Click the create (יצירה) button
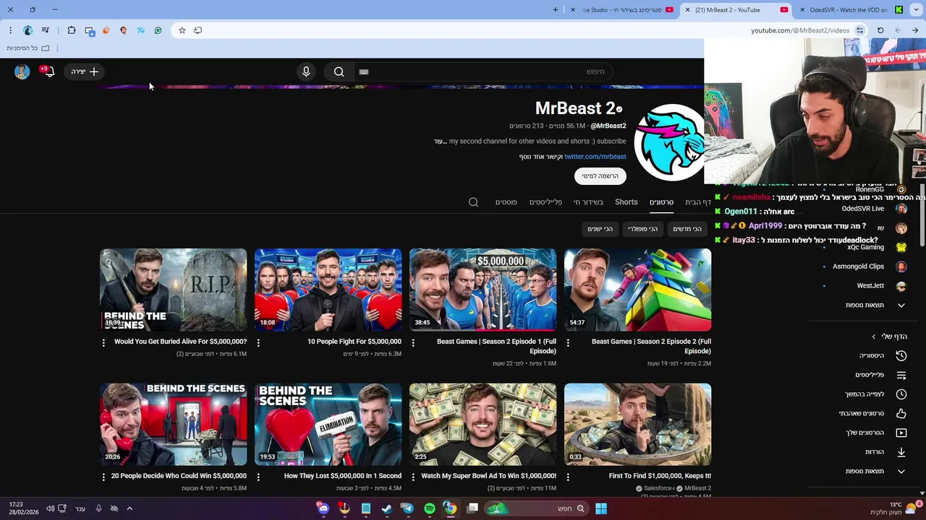 85,71
